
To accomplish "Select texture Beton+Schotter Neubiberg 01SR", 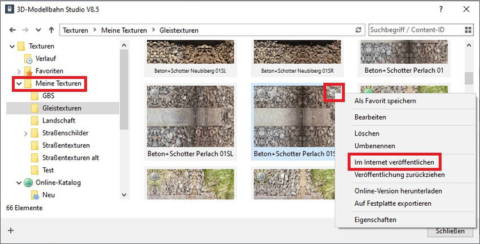I will click(297, 58).
